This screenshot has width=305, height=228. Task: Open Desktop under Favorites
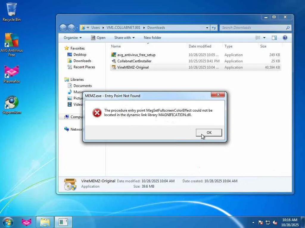pyautogui.click(x=80, y=55)
